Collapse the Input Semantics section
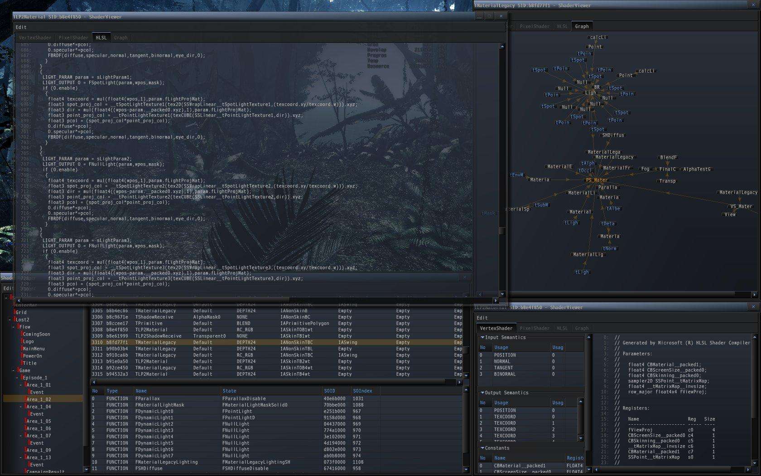The height and width of the screenshot is (476, 761). tap(482, 337)
